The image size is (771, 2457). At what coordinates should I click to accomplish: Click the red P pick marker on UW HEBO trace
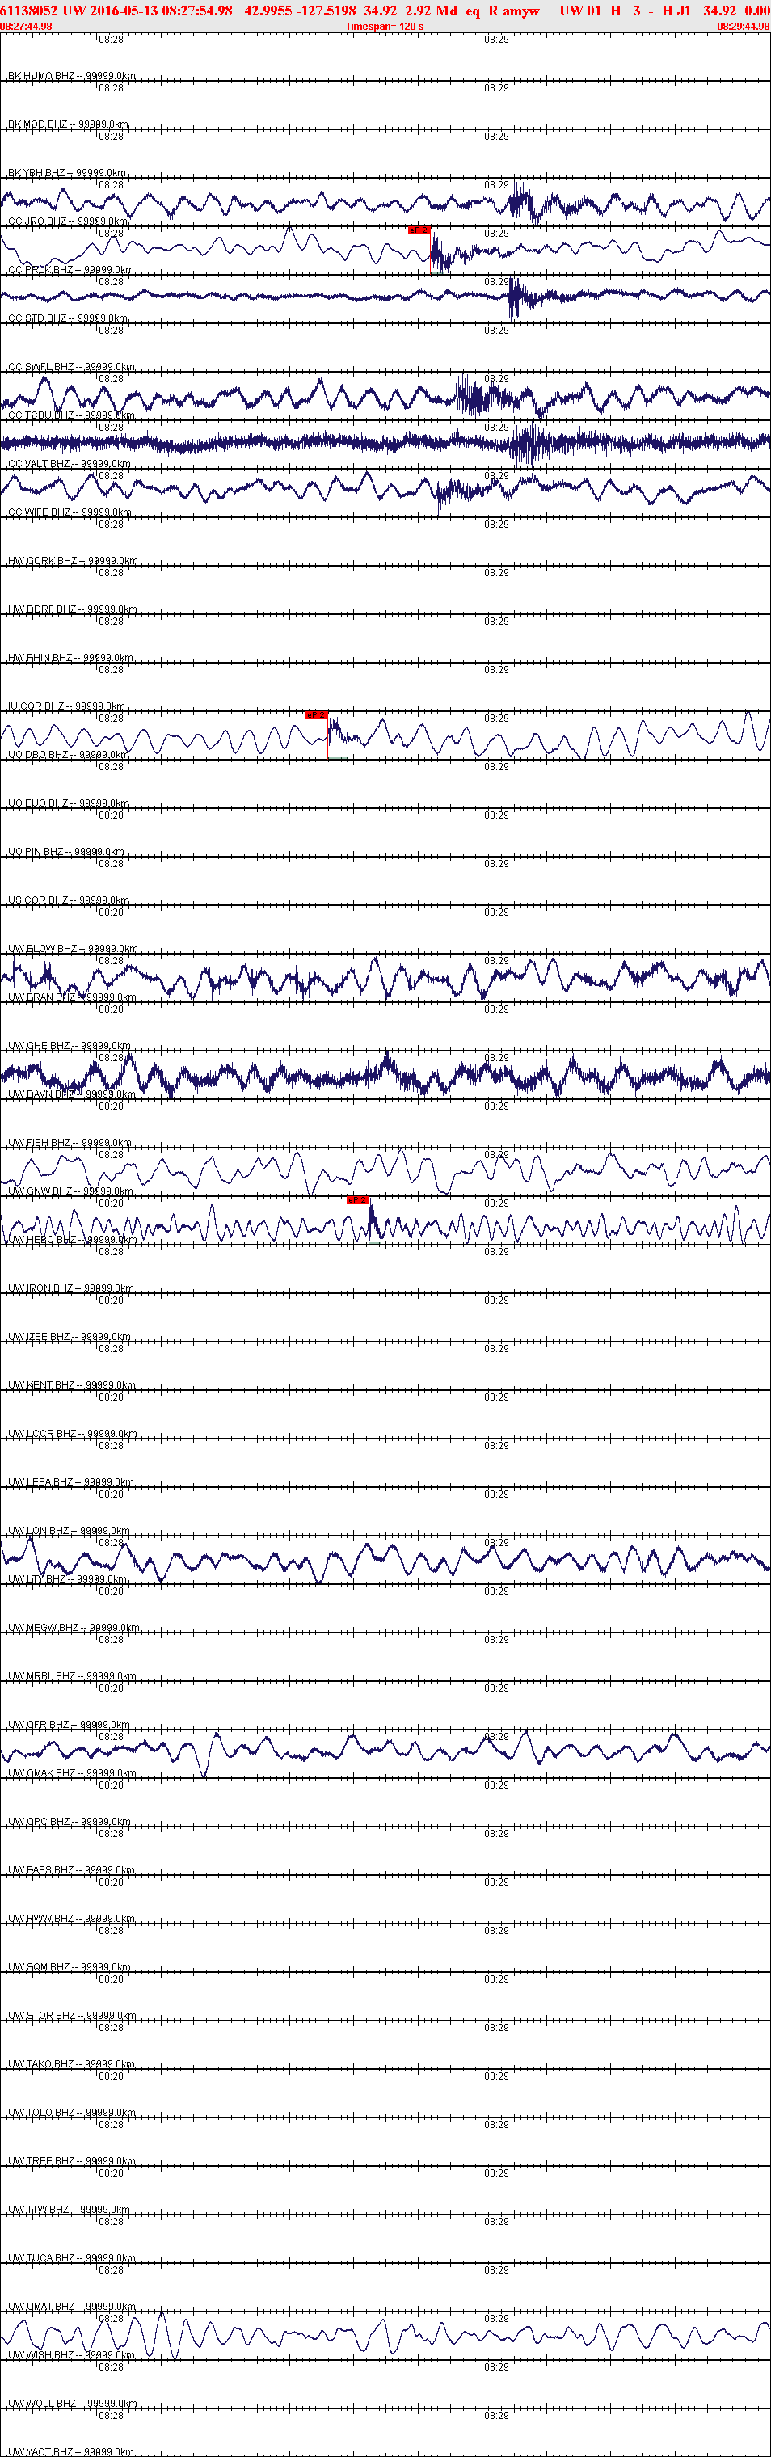(358, 1200)
